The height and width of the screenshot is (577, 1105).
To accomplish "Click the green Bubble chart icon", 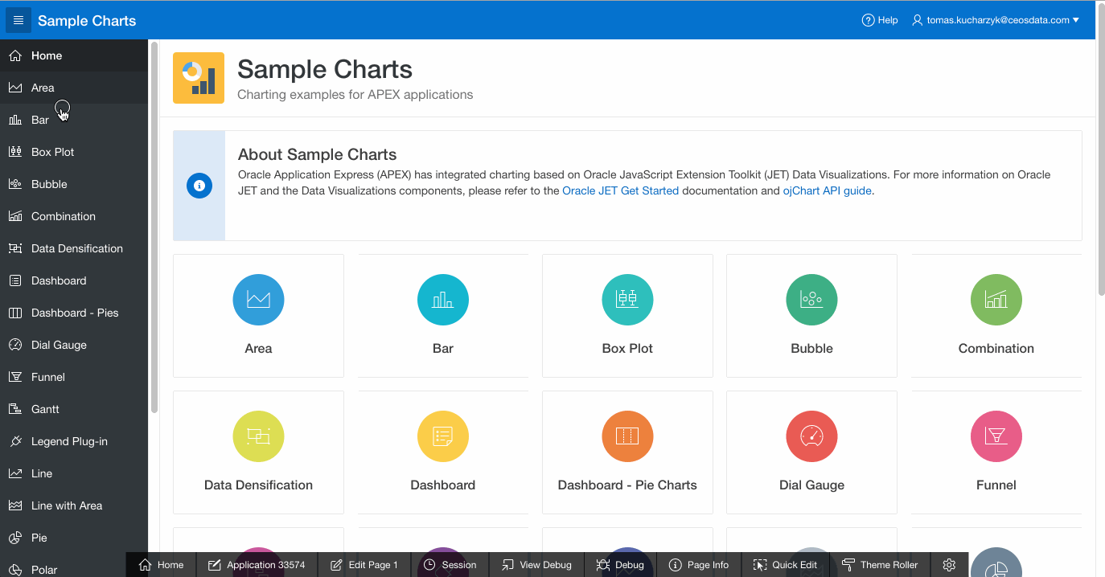I will [811, 300].
